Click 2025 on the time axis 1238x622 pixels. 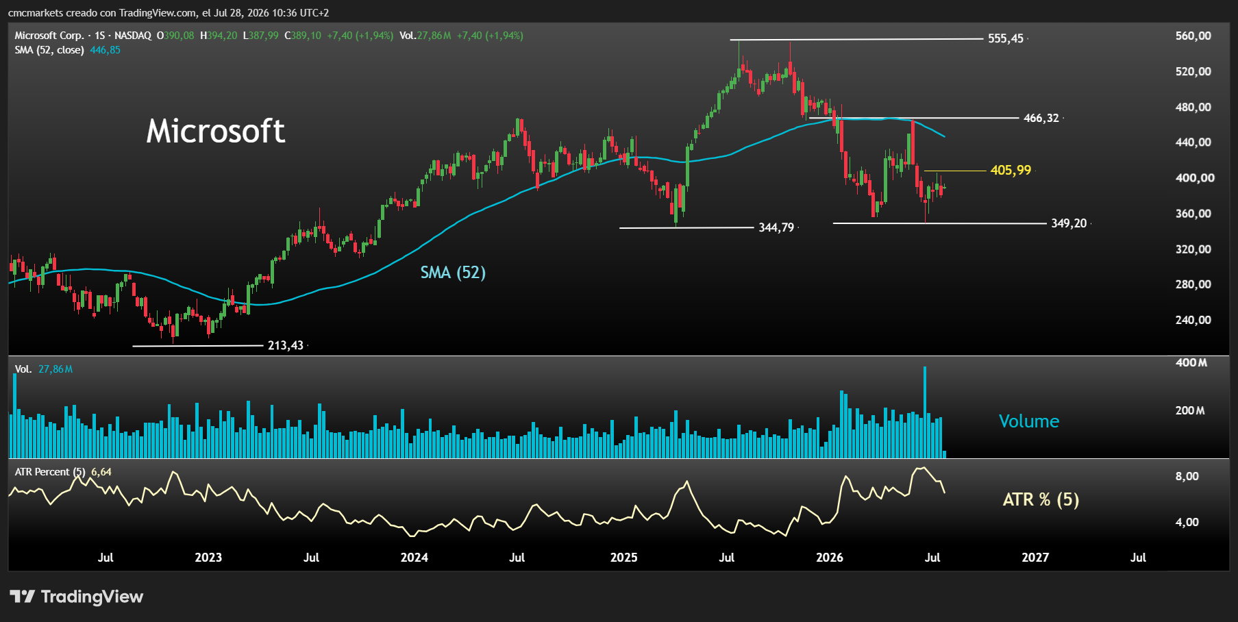click(624, 558)
